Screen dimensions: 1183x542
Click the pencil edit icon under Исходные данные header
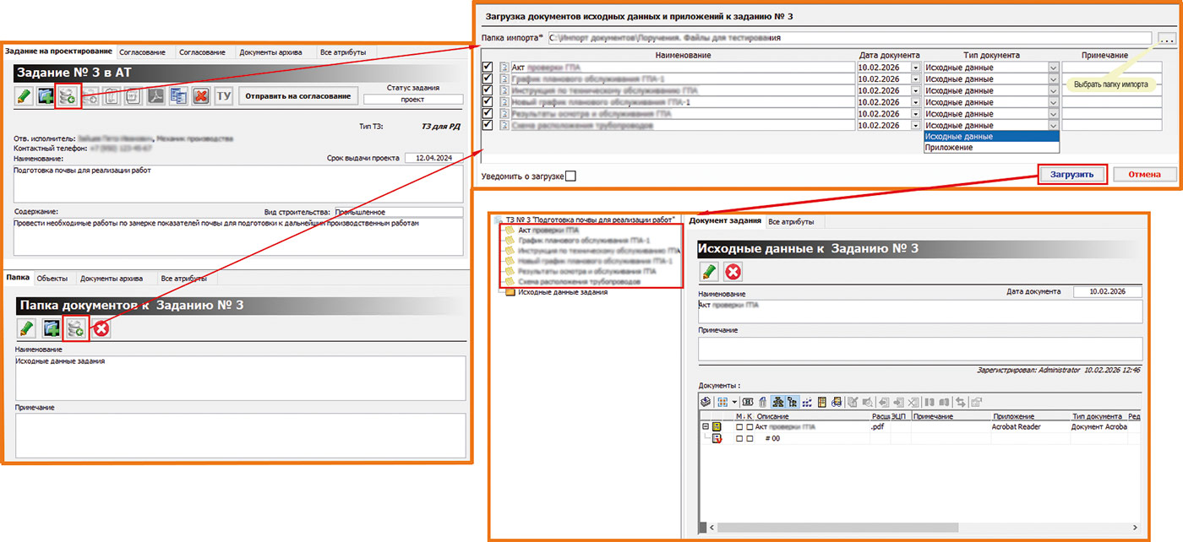pyautogui.click(x=709, y=272)
